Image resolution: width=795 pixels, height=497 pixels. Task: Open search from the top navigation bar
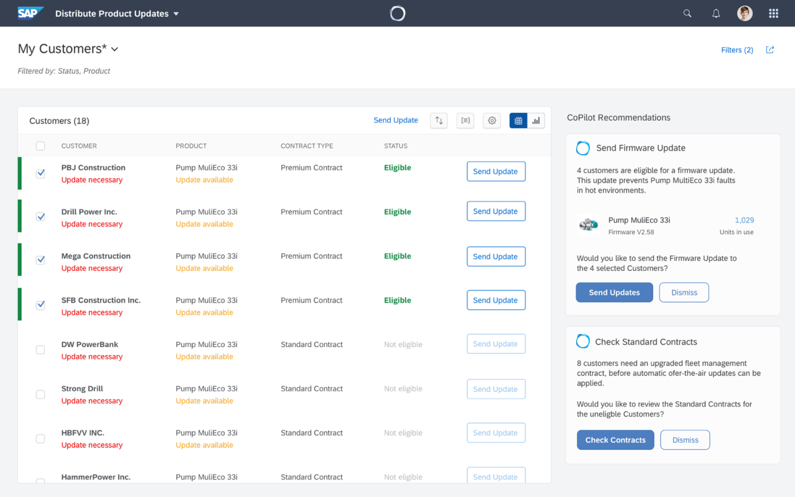(x=687, y=13)
